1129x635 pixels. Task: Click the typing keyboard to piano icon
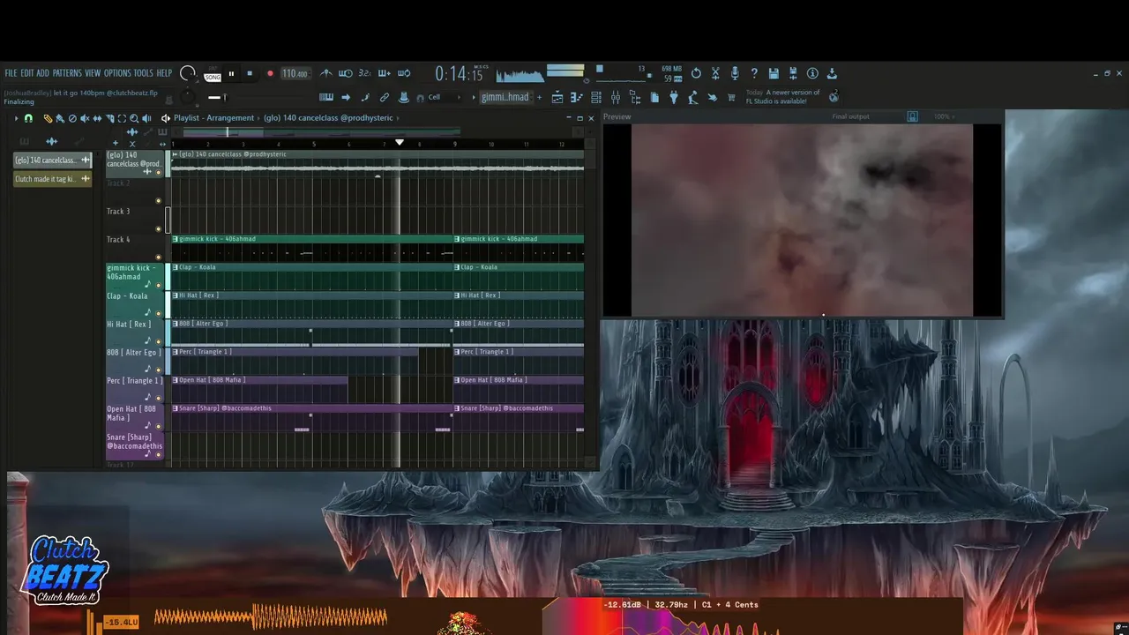click(326, 97)
